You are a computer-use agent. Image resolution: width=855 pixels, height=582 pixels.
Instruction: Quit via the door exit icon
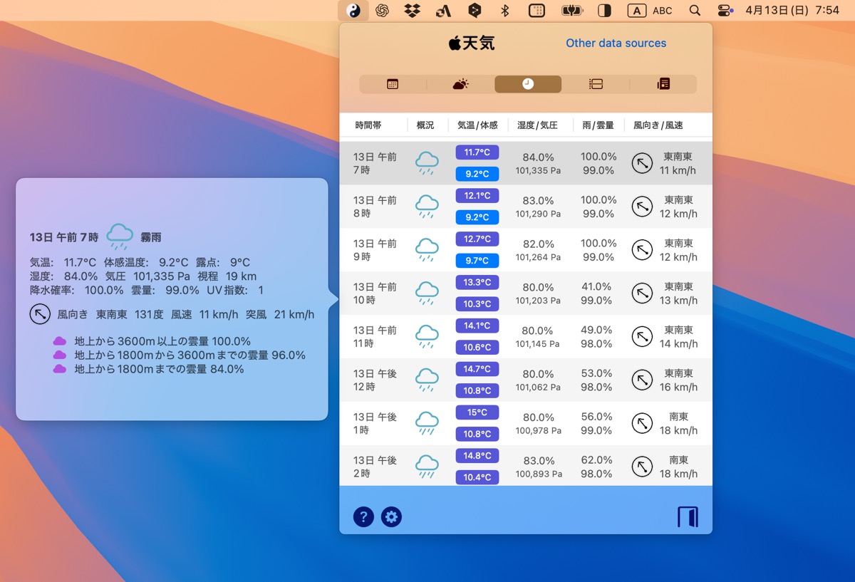pos(688,516)
